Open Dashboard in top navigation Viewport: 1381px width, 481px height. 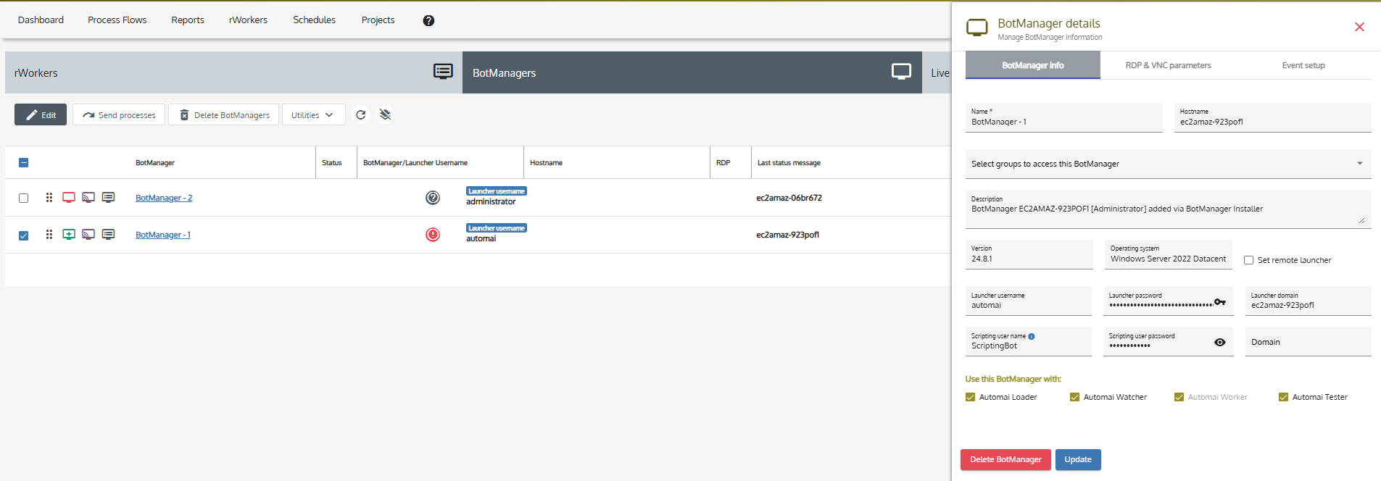[x=41, y=20]
